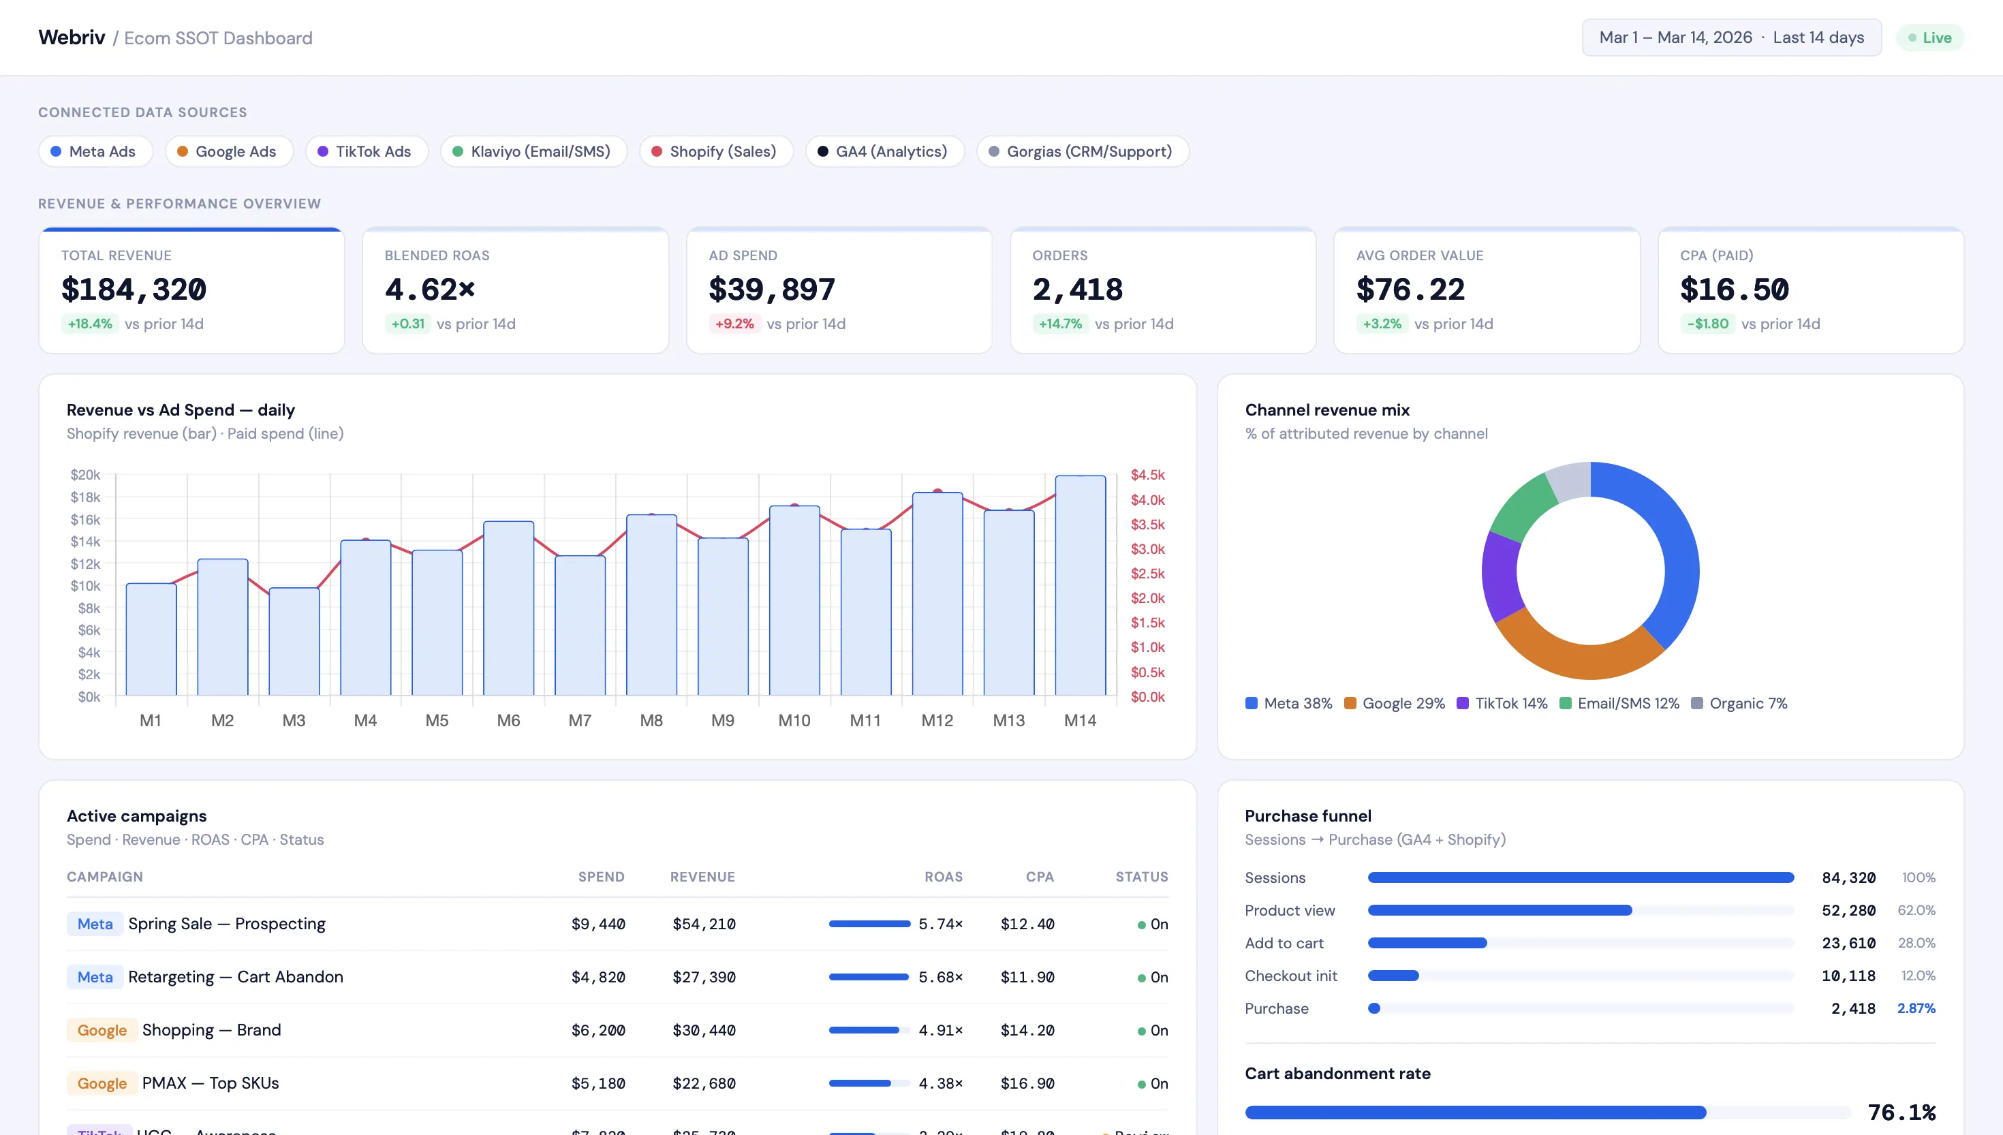Click the TikTok 14% legend swatch
Viewport: 2003px width, 1135px height.
(x=1463, y=703)
